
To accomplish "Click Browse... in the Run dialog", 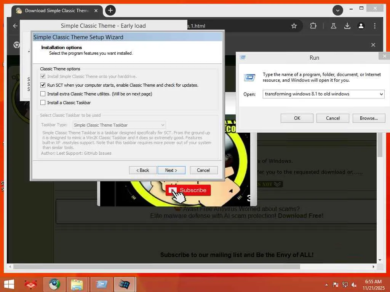I will tap(369, 118).
